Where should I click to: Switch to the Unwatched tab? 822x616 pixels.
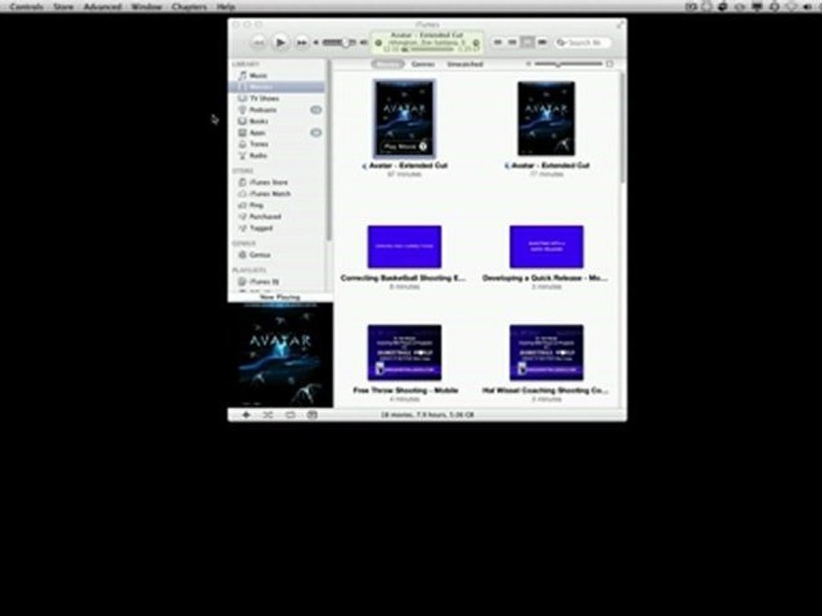click(x=465, y=64)
